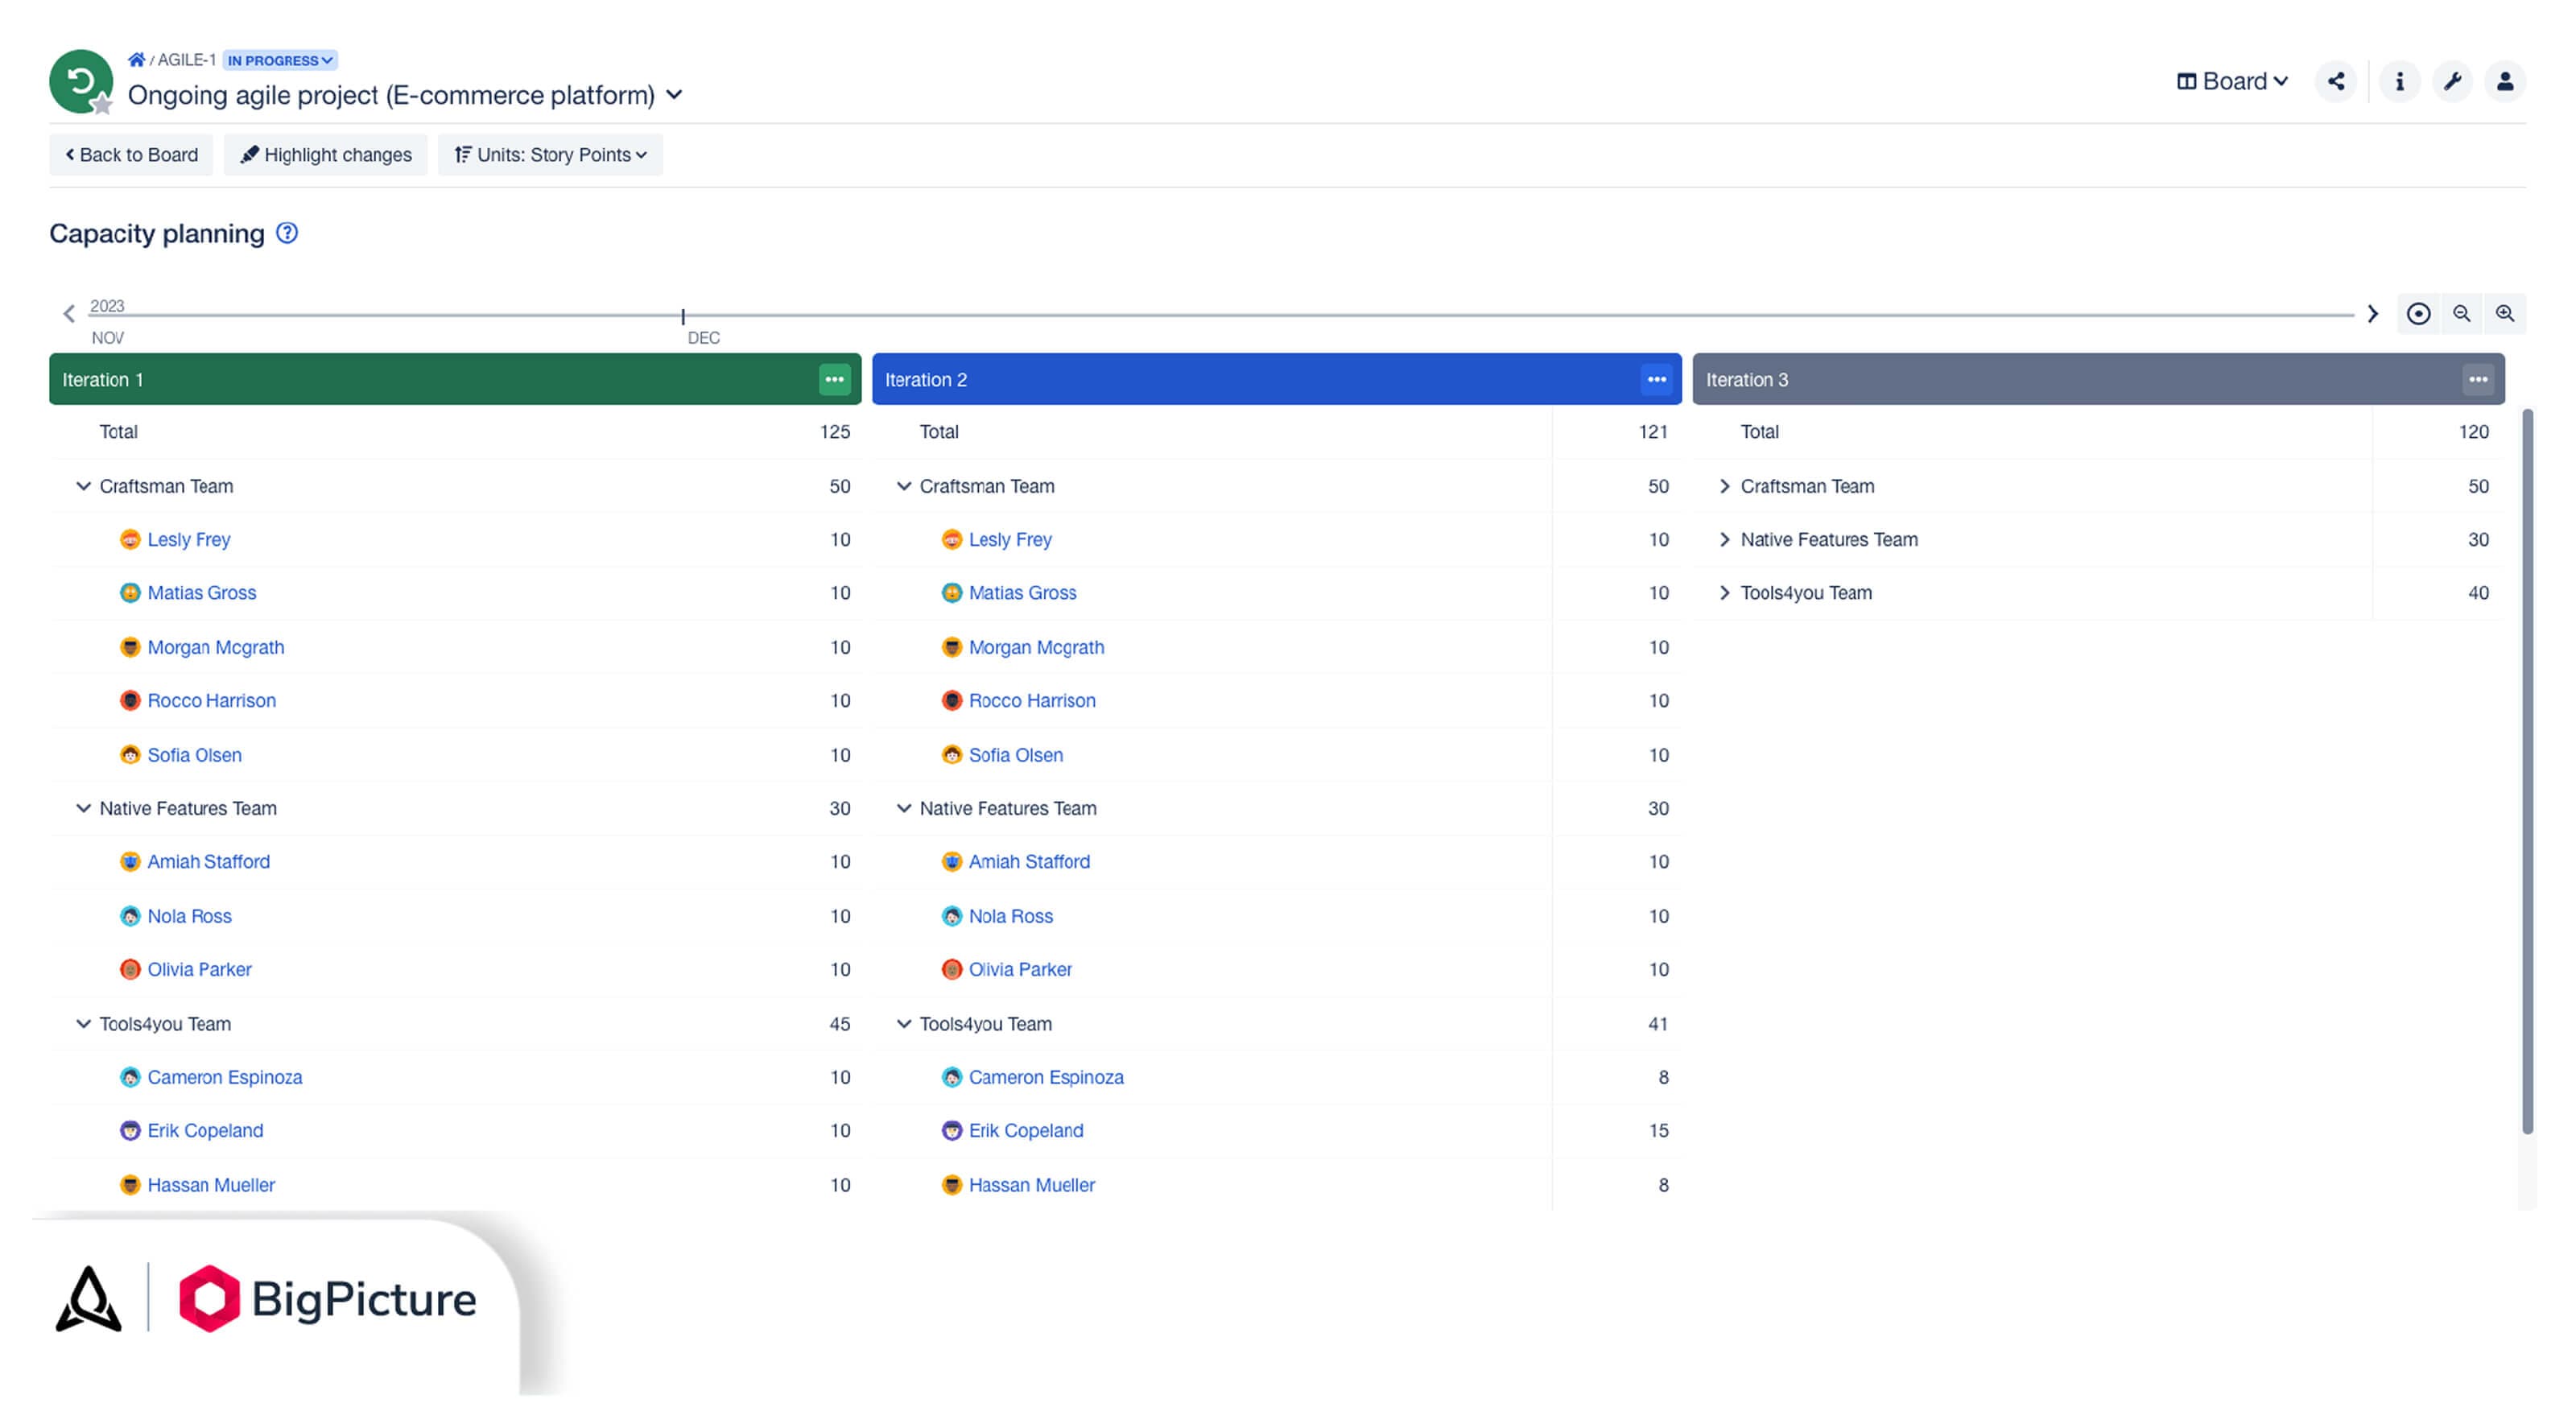Click Back to Board button
This screenshot has height=1428, width=2576.
pos(131,155)
